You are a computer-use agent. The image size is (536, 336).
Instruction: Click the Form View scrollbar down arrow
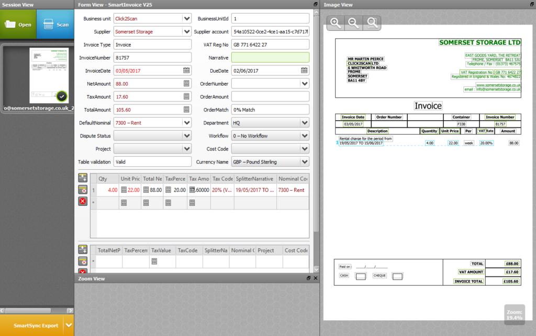316,269
